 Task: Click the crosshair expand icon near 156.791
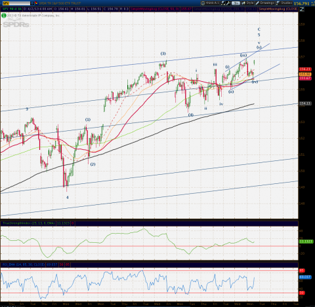click(x=312, y=4)
